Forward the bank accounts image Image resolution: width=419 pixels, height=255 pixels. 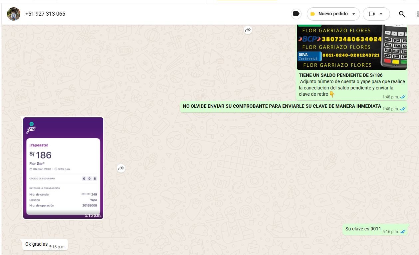click(x=248, y=30)
